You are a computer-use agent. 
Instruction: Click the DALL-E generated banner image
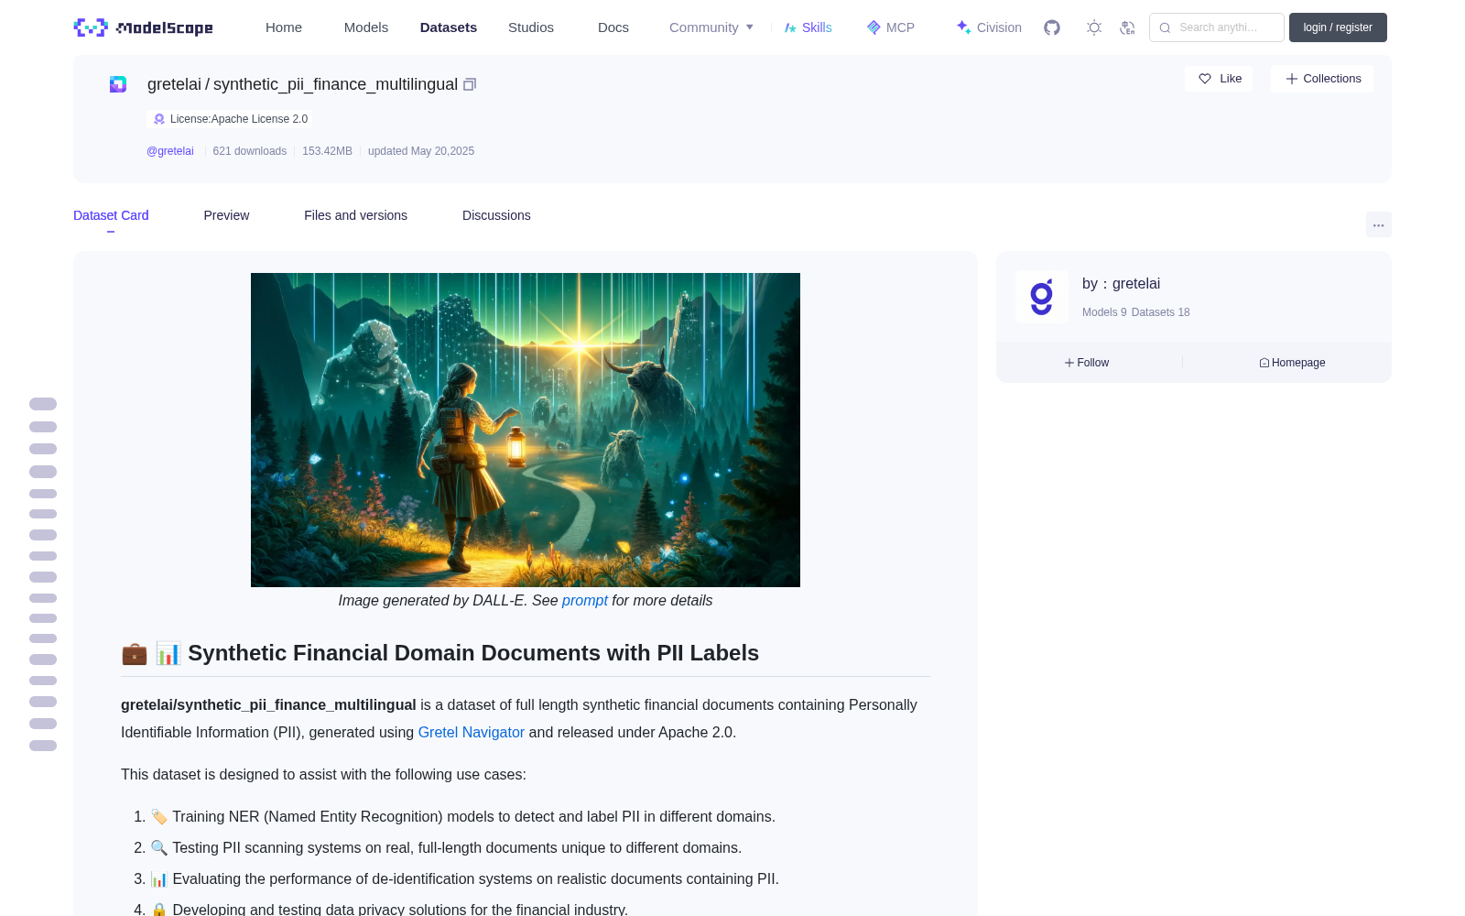[526, 430]
